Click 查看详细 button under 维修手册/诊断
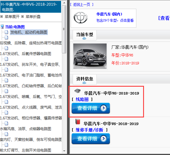 coord(91,139)
